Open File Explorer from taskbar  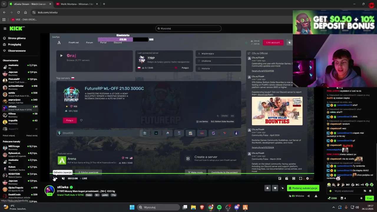click(193, 207)
